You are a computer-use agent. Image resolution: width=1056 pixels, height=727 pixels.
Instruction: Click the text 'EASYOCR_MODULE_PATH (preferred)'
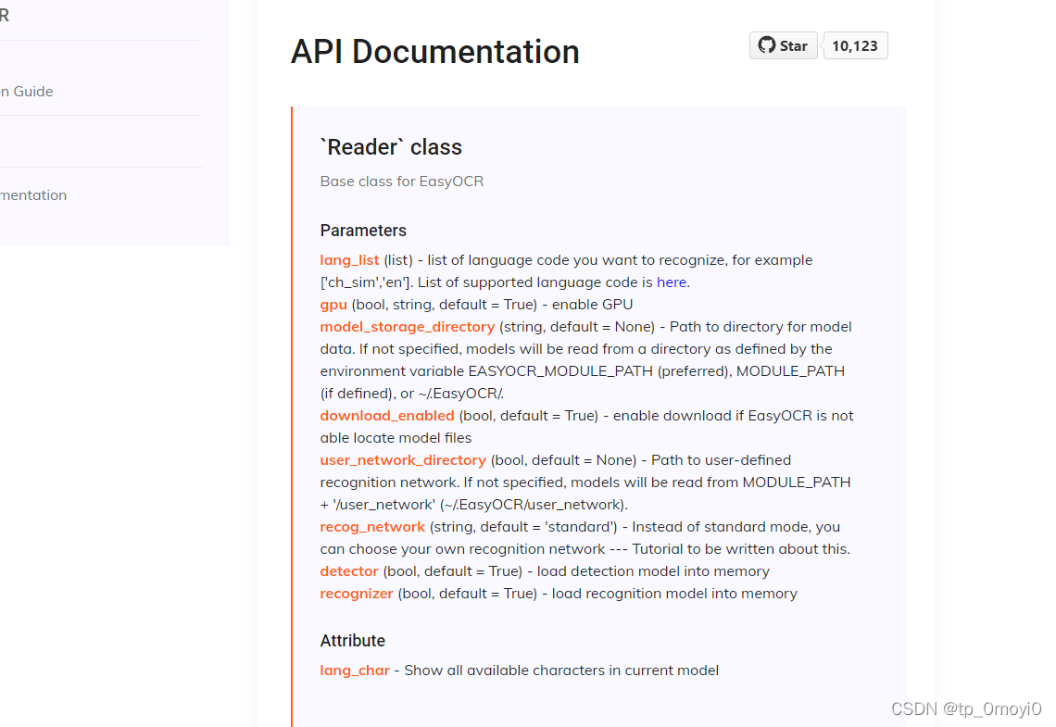[x=600, y=371]
